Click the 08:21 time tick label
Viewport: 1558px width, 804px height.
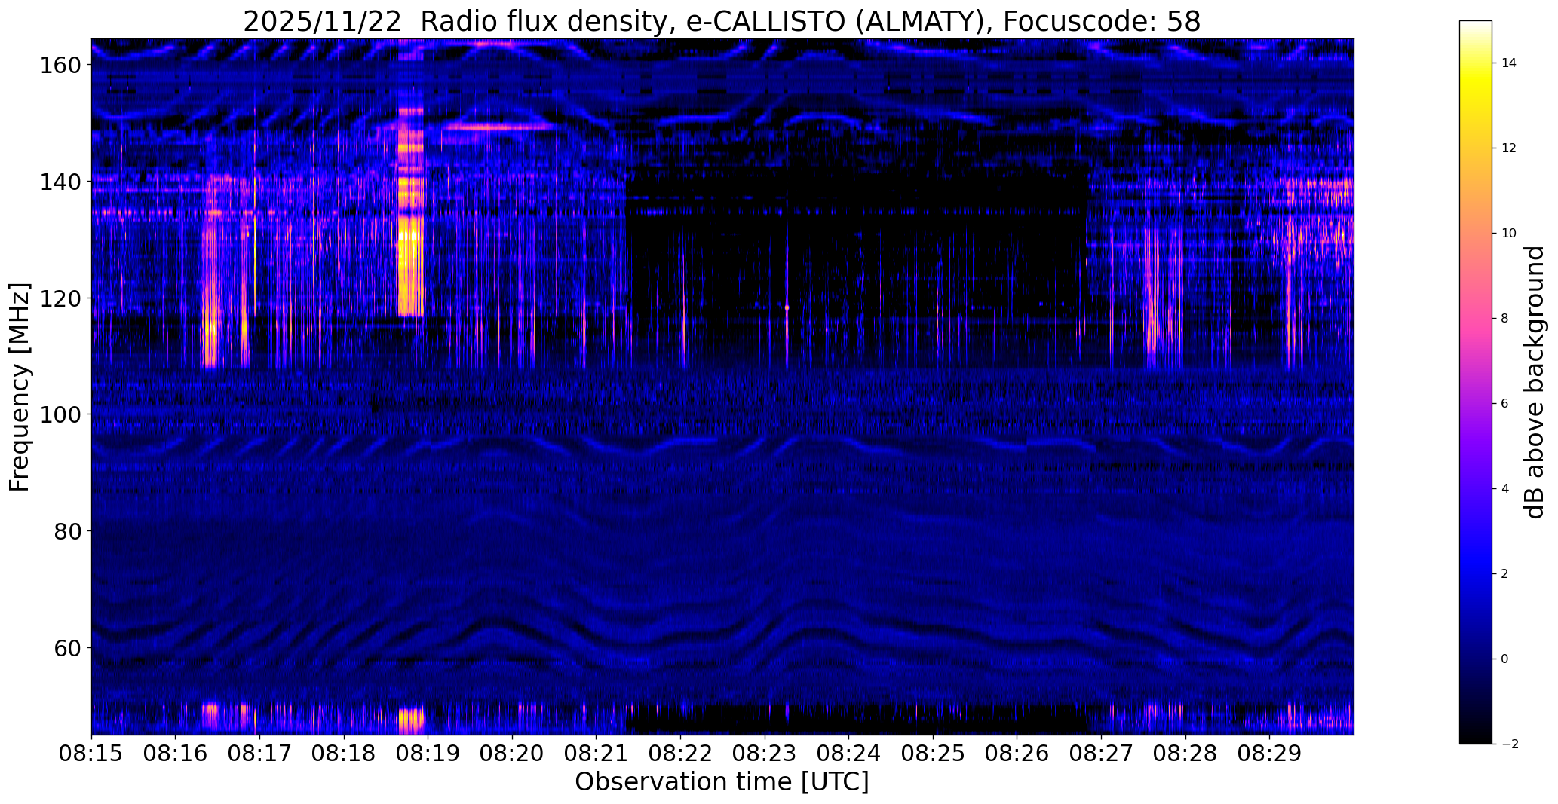point(597,754)
